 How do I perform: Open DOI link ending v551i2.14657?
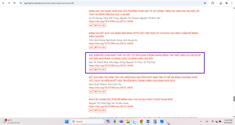111,88
